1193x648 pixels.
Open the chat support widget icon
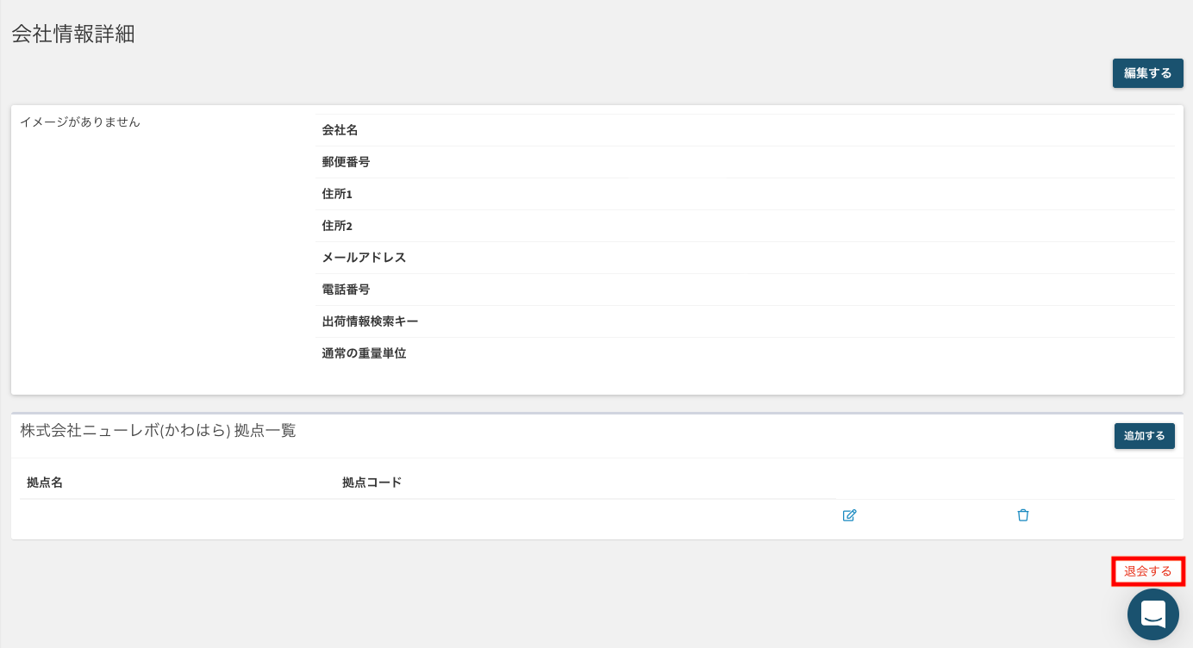point(1153,614)
